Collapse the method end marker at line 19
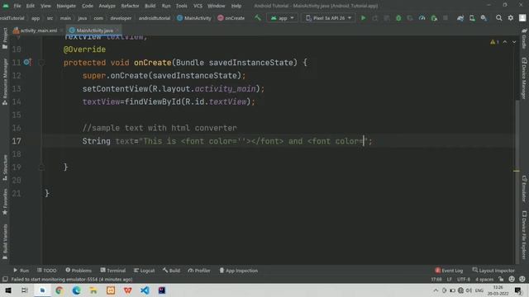The height and width of the screenshot is (297, 529). click(x=41, y=167)
